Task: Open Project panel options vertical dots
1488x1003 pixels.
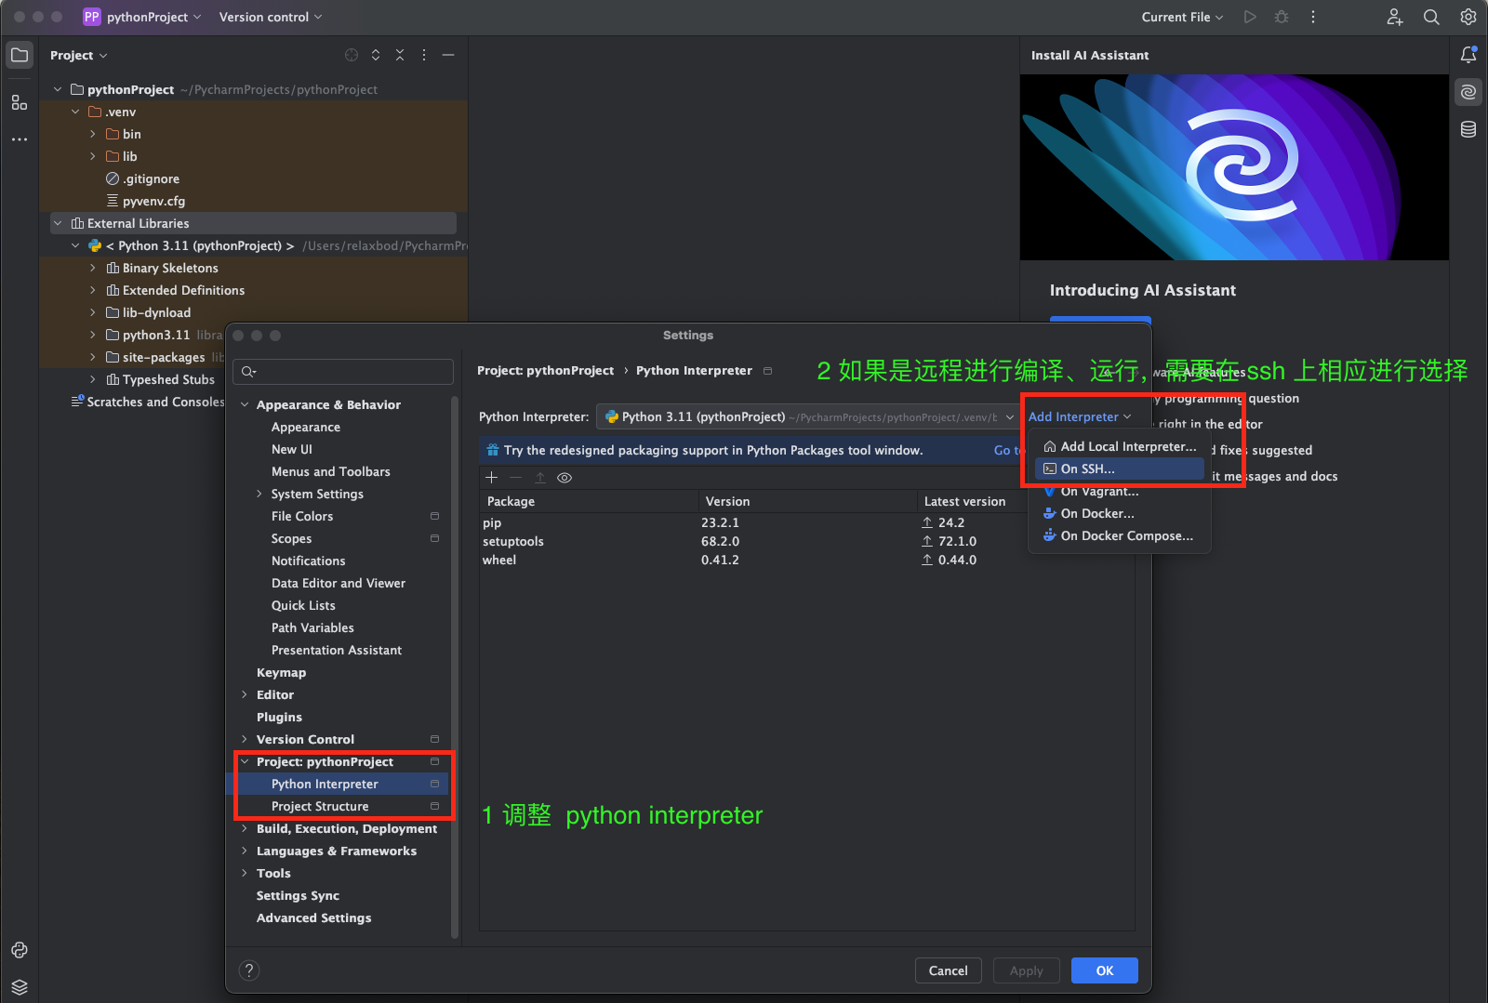Action: click(424, 55)
